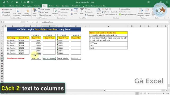Switch to the Home tab

[x=11, y=6]
